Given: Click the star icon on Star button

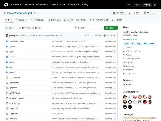Looking at the screenshot, I should tap(145, 13).
